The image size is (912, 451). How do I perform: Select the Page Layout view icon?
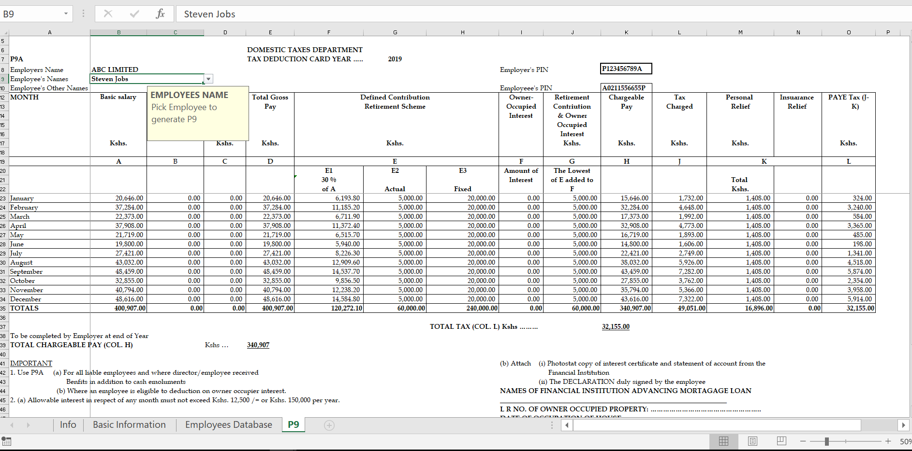pyautogui.click(x=752, y=441)
